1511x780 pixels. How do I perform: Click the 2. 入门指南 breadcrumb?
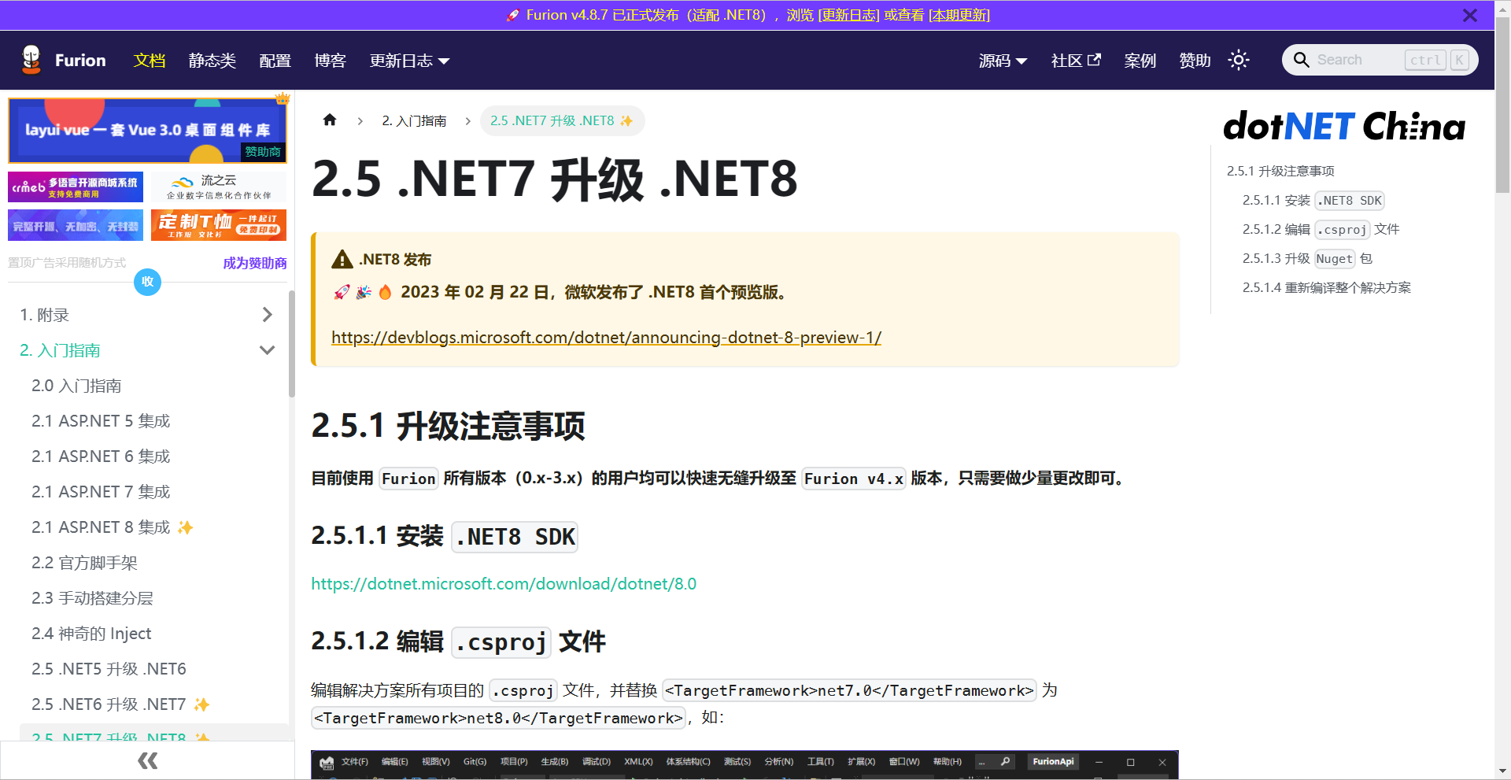click(414, 120)
